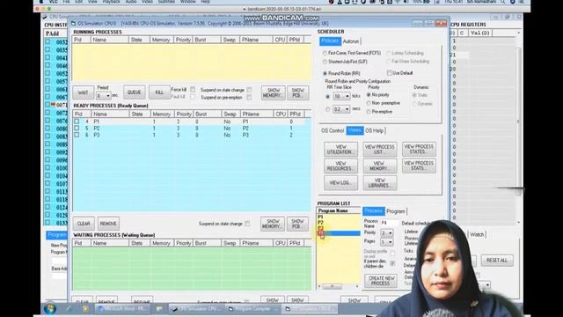Click VIEW PROCESS STATES button
The image size is (563, 317).
click(x=419, y=149)
